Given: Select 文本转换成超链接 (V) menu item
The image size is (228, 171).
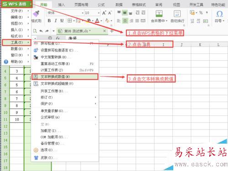Looking at the screenshot, I should tap(65, 83).
